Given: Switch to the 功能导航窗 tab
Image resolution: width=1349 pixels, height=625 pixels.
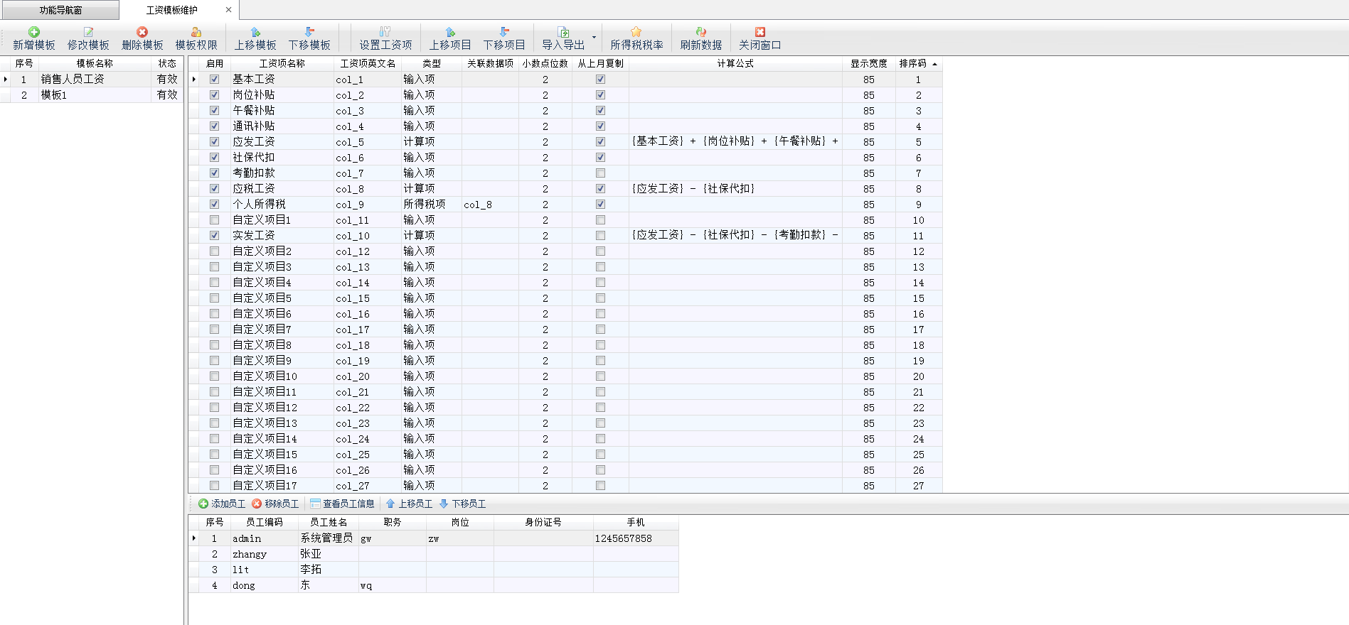Looking at the screenshot, I should coord(60,10).
